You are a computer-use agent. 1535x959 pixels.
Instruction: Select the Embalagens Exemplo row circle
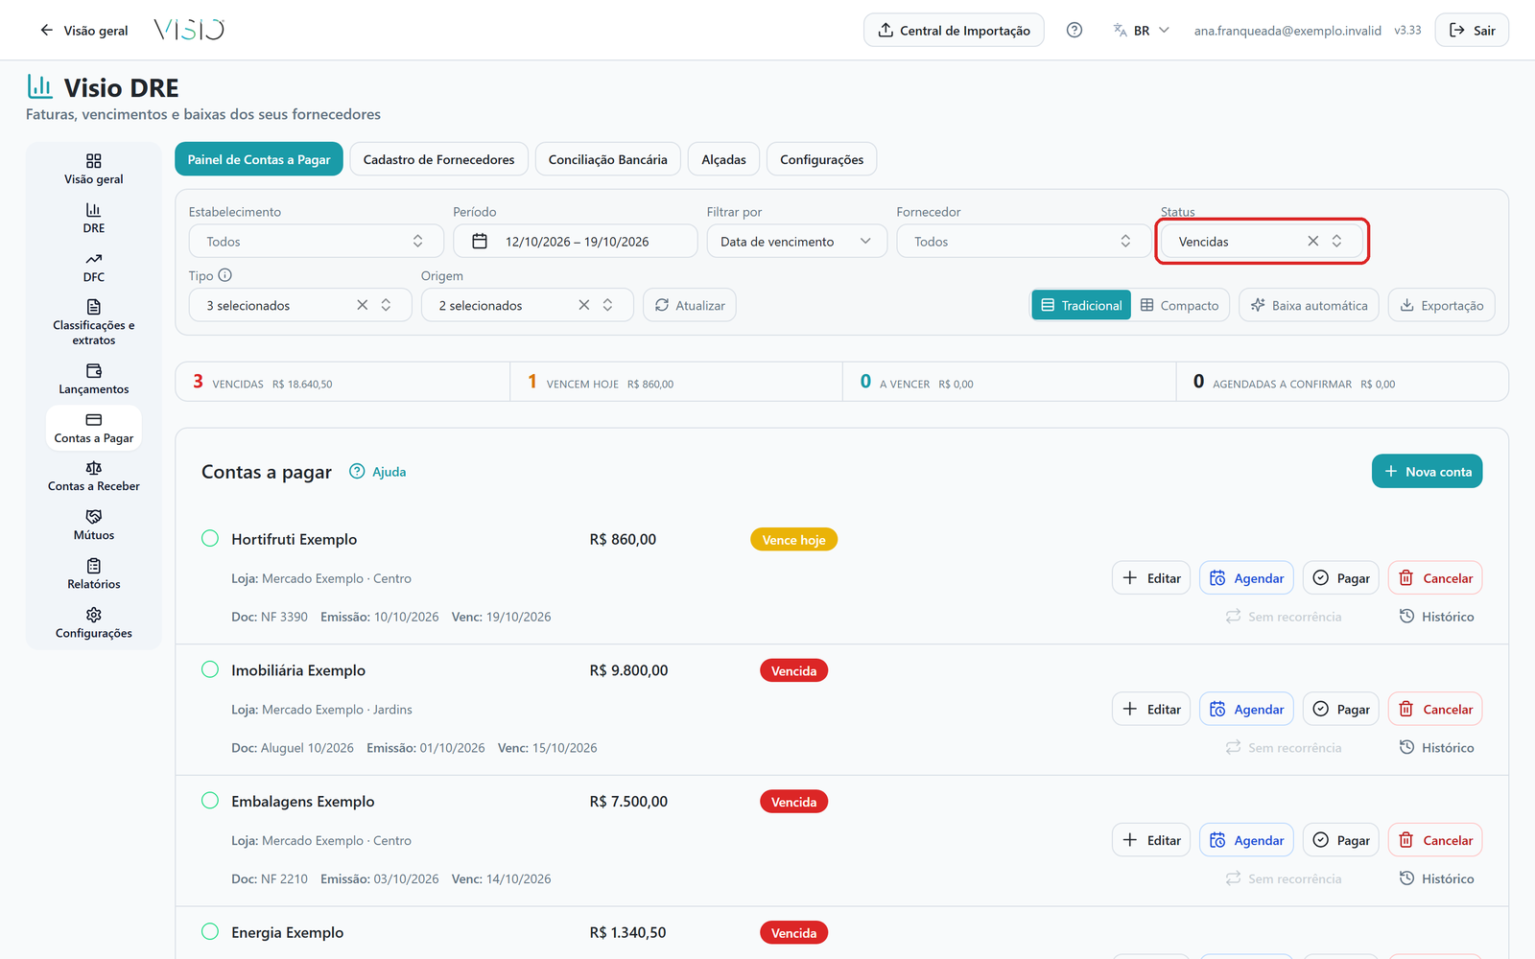(210, 800)
